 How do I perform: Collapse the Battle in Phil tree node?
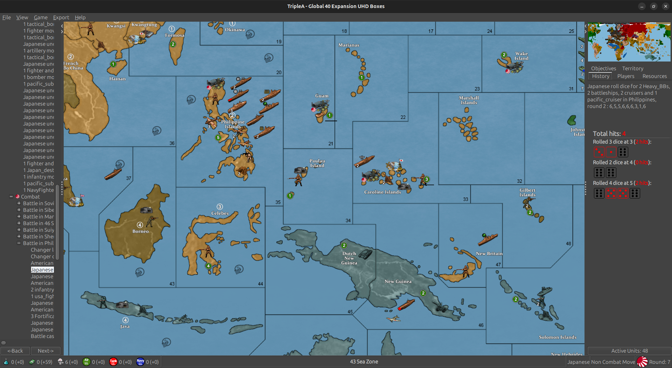click(x=19, y=243)
